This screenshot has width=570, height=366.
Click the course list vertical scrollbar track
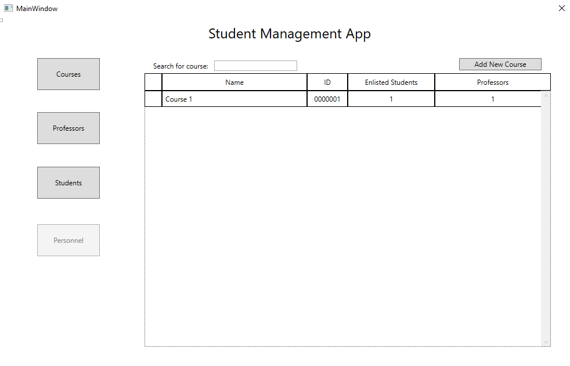[545, 221]
